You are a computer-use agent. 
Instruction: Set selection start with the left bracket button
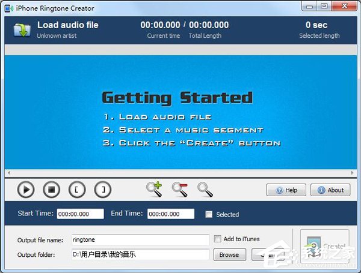click(x=77, y=190)
